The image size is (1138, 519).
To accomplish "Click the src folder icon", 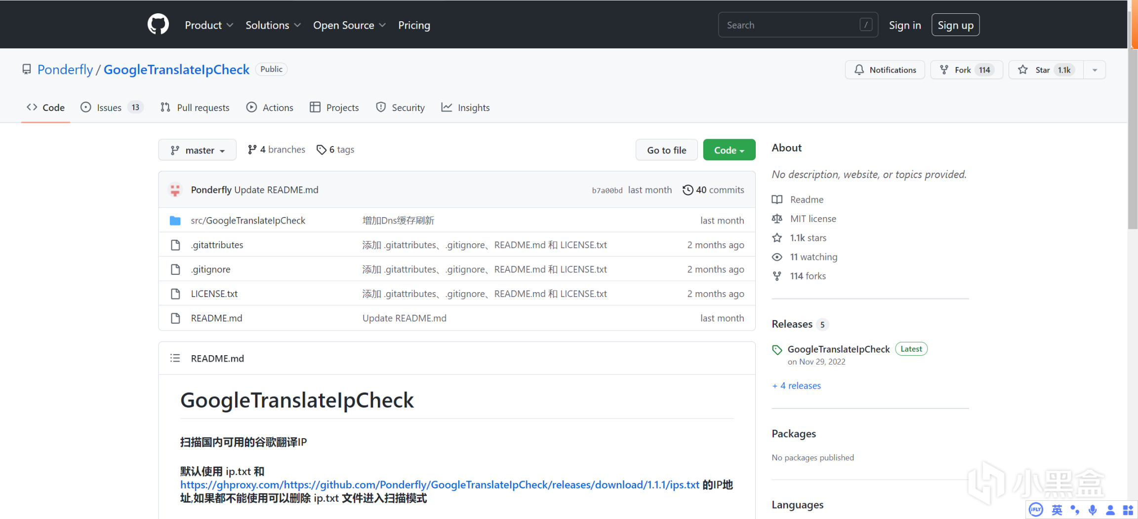I will [x=175, y=221].
